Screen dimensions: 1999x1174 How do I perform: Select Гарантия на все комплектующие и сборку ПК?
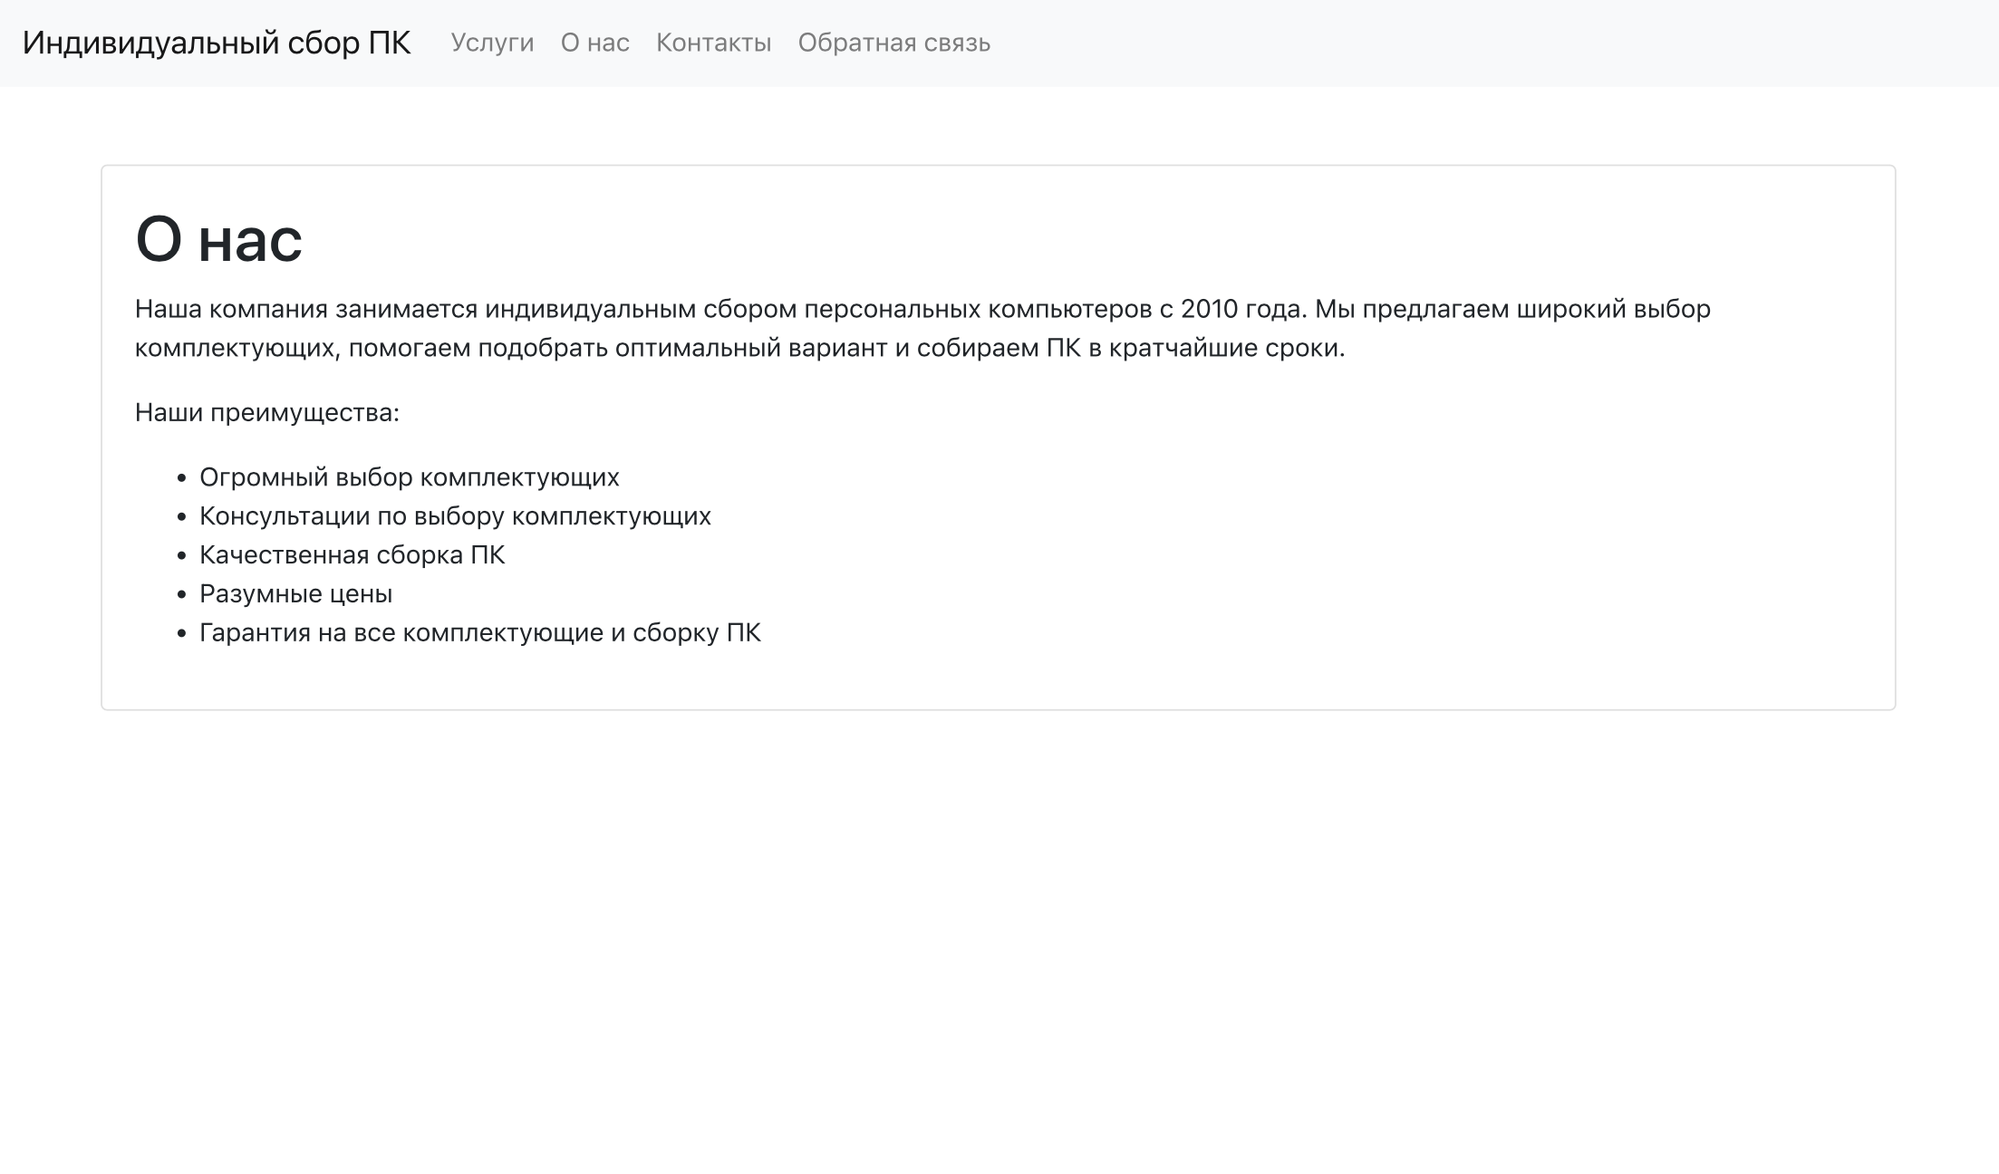(481, 632)
